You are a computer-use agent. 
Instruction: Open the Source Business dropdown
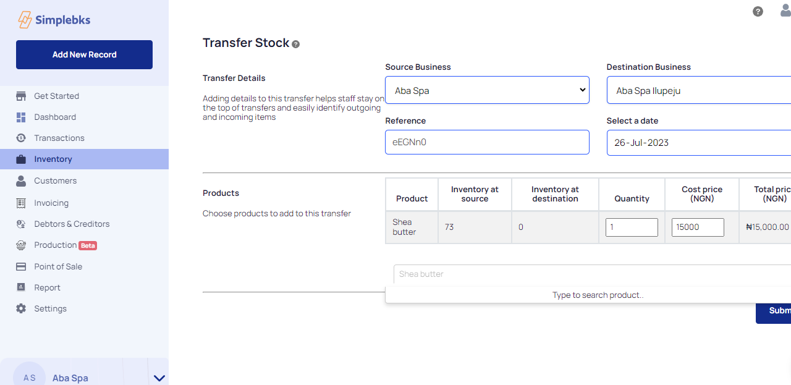coord(487,90)
